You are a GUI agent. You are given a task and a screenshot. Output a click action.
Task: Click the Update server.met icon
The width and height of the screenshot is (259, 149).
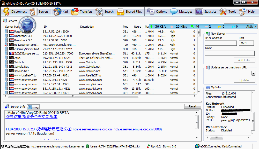tap(208, 67)
